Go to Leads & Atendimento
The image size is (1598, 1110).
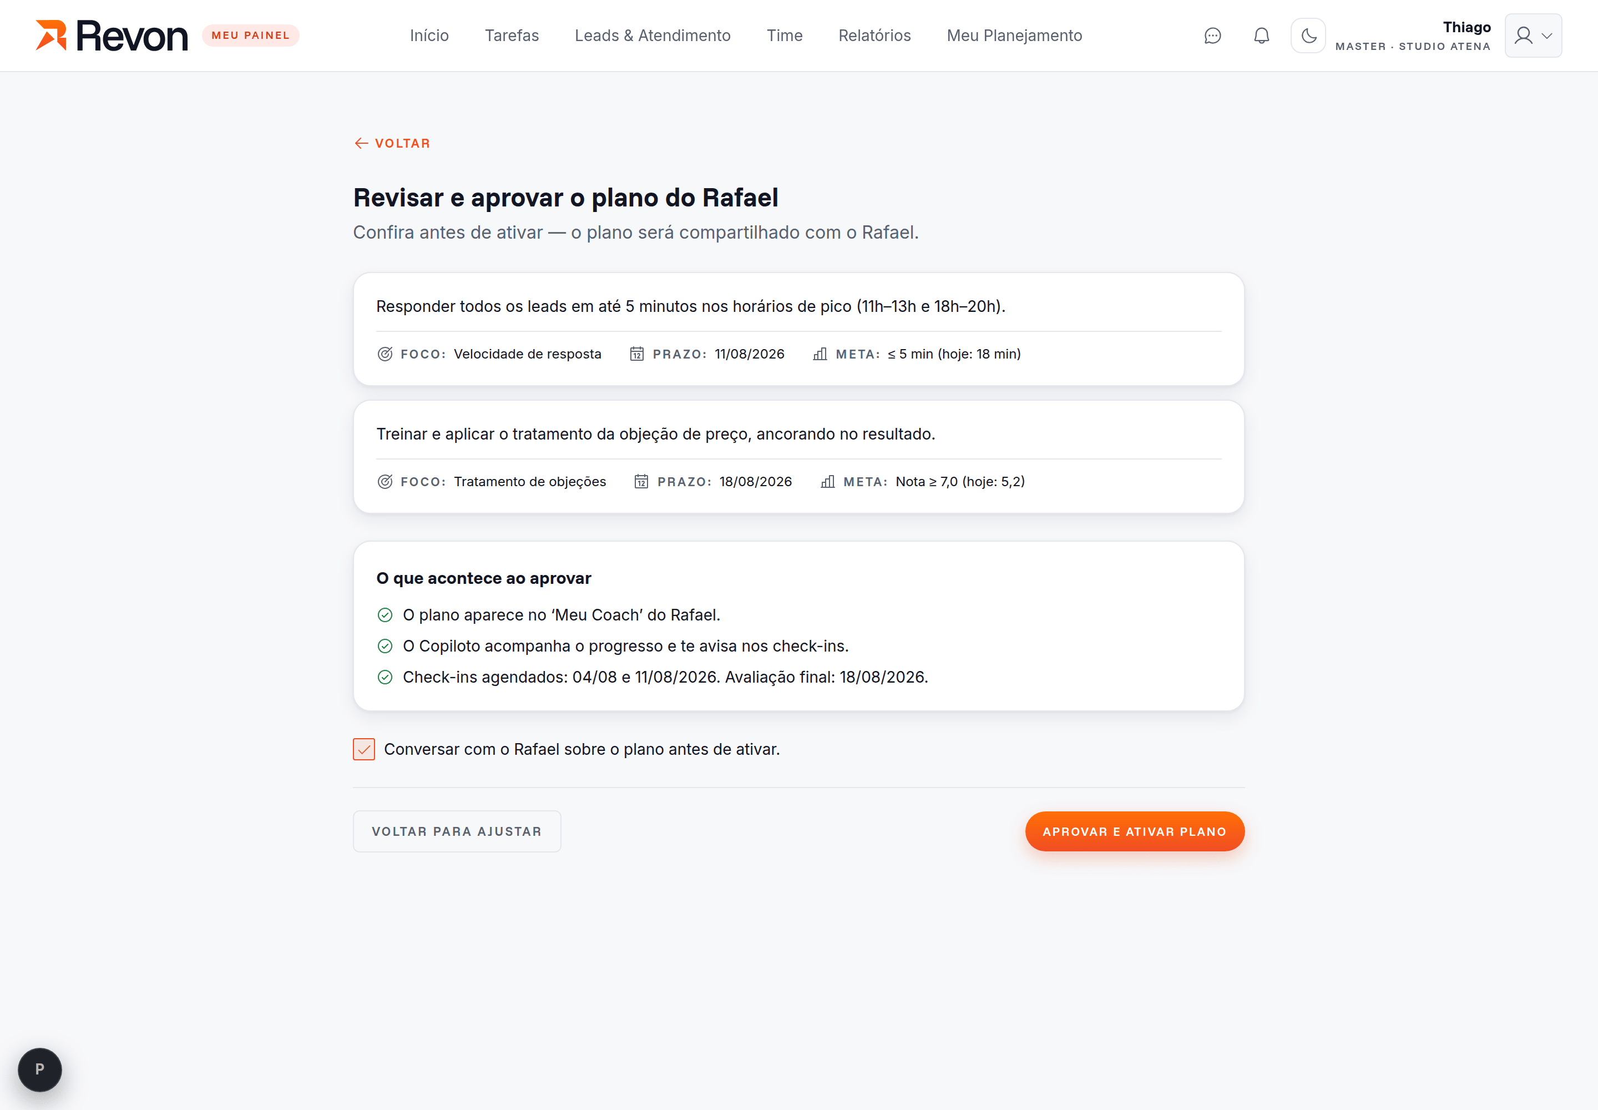[653, 36]
